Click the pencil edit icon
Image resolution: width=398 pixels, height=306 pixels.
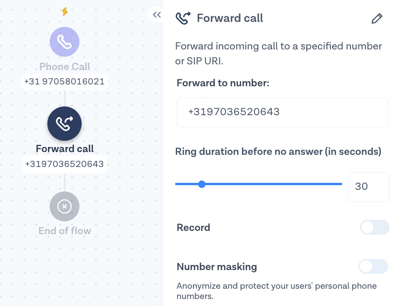pyautogui.click(x=377, y=19)
